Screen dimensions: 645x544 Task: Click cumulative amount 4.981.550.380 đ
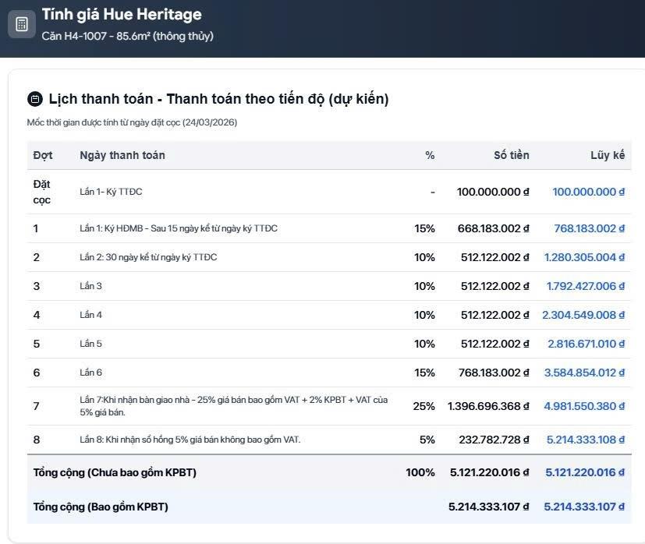pyautogui.click(x=584, y=406)
